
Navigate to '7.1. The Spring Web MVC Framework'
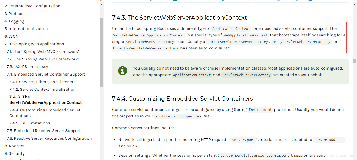[43, 52]
